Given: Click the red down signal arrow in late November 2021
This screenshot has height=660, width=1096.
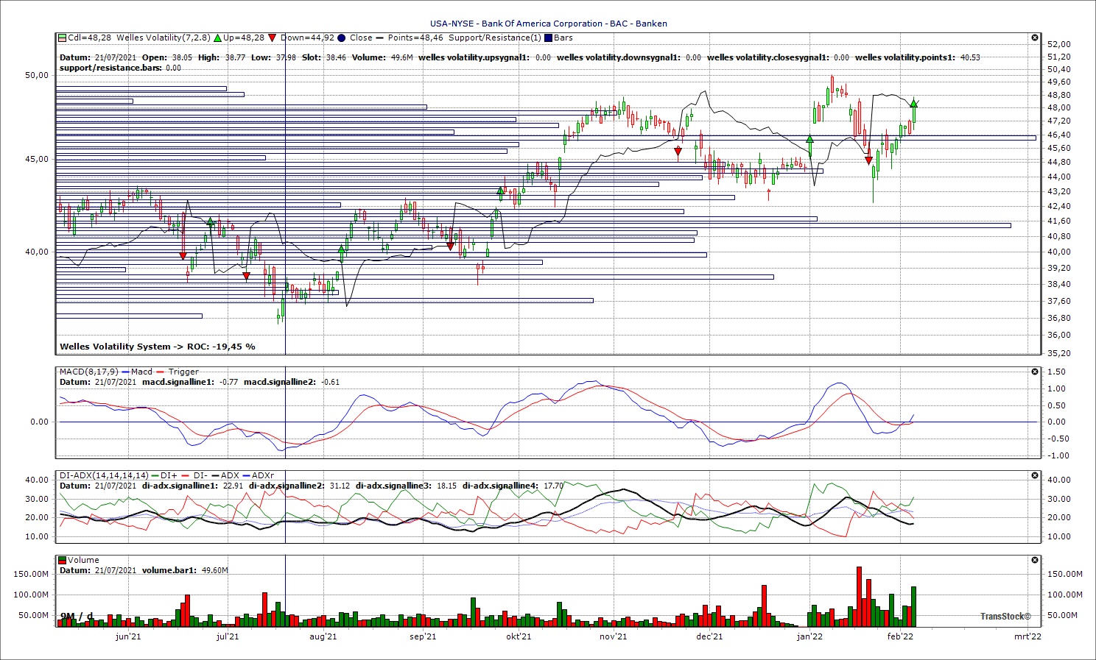Looking at the screenshot, I should click(x=678, y=151).
